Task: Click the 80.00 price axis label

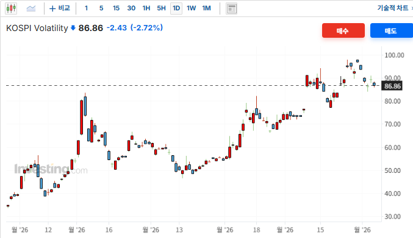Action: point(392,101)
